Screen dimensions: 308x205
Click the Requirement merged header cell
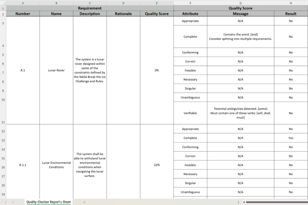90,8
